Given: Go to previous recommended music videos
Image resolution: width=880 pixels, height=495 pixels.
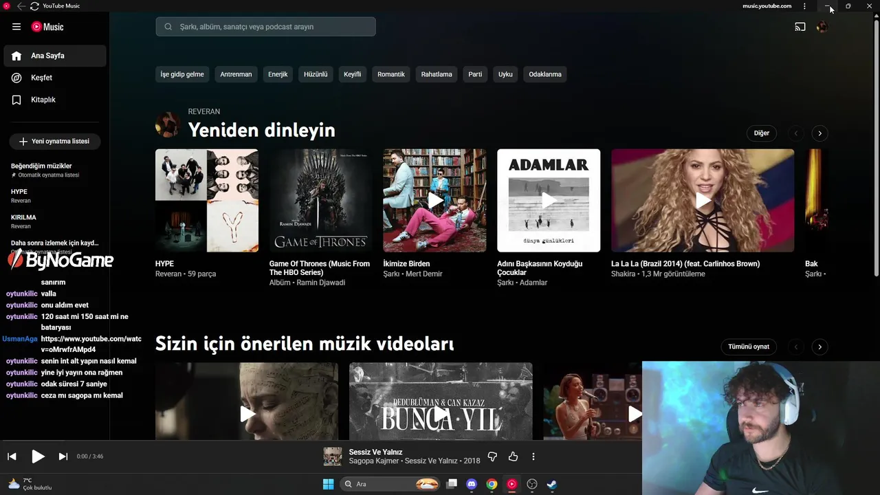Looking at the screenshot, I should [x=796, y=347].
